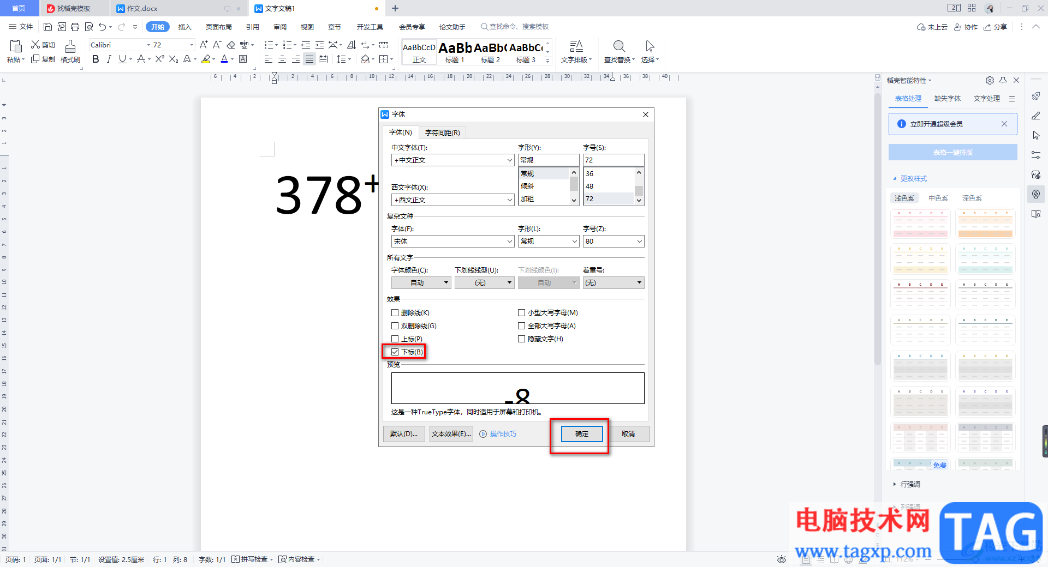1048x567 pixels.
Task: Click the font color A icon
Action: point(224,59)
